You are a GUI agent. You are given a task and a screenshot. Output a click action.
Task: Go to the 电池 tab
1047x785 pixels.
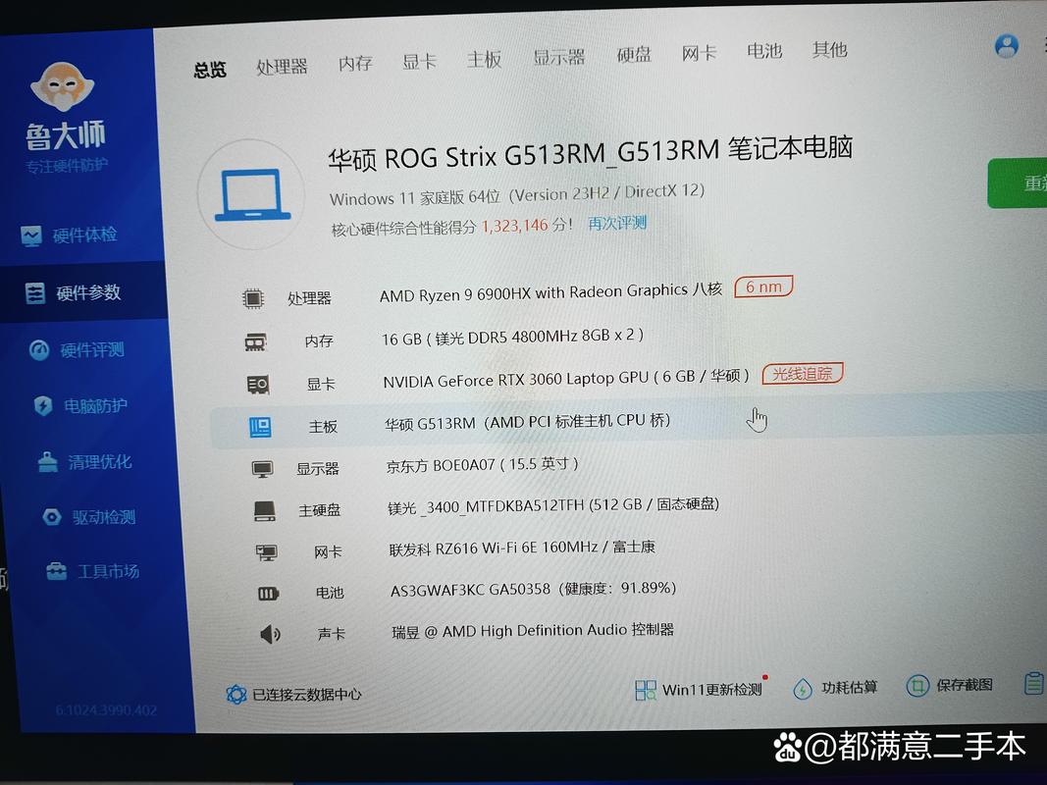[x=763, y=51]
